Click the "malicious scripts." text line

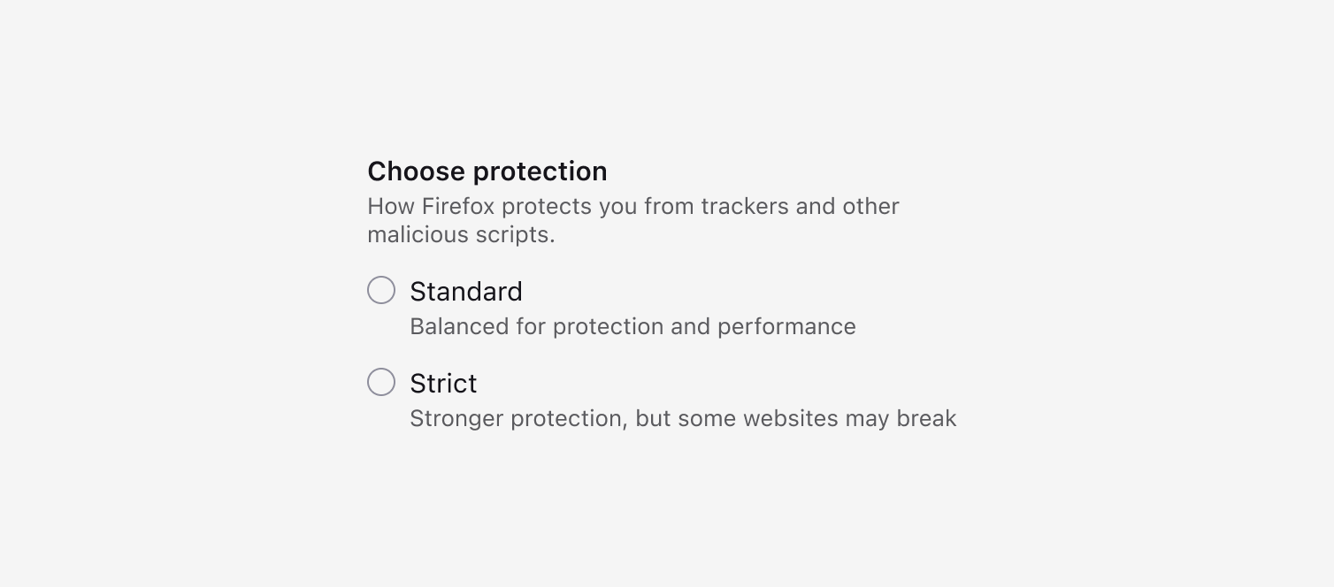pyautogui.click(x=461, y=234)
